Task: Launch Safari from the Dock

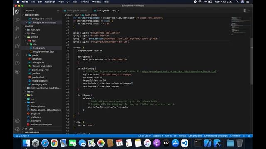Action: pyautogui.click(x=45, y=143)
